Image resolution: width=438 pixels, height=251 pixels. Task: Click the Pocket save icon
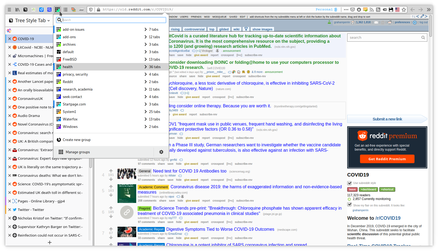tap(353, 10)
